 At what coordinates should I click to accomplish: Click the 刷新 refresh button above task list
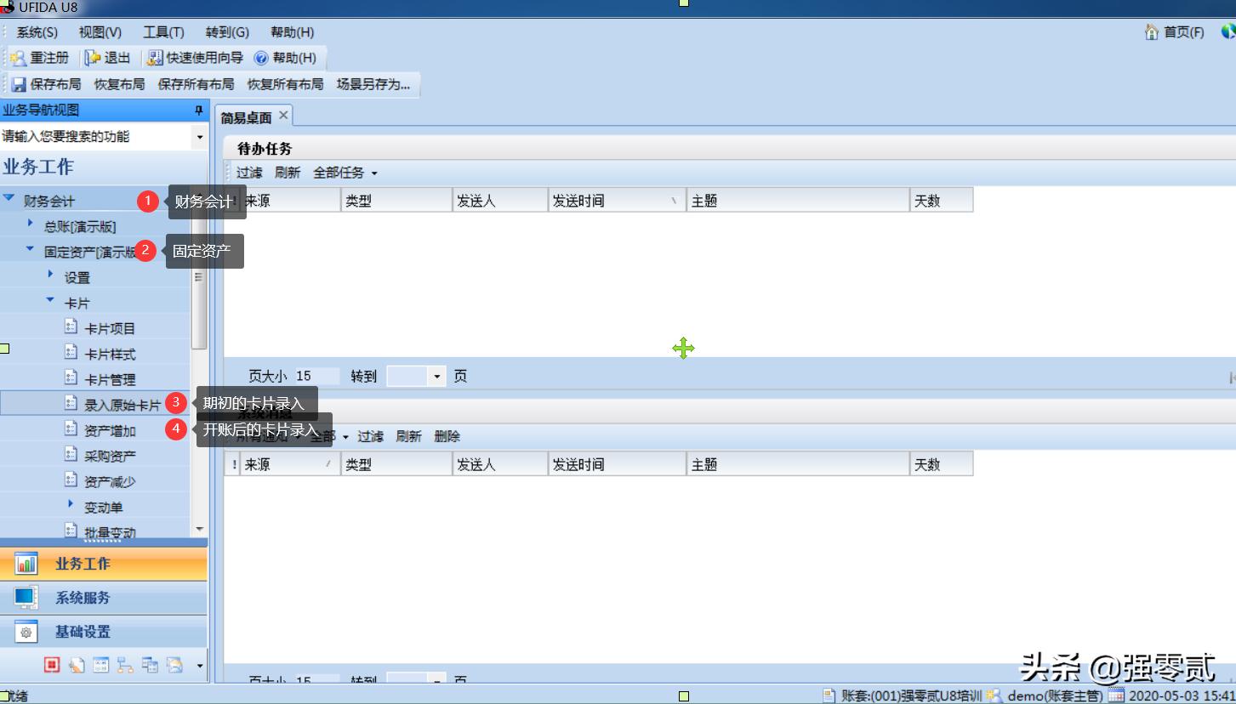[x=288, y=172]
